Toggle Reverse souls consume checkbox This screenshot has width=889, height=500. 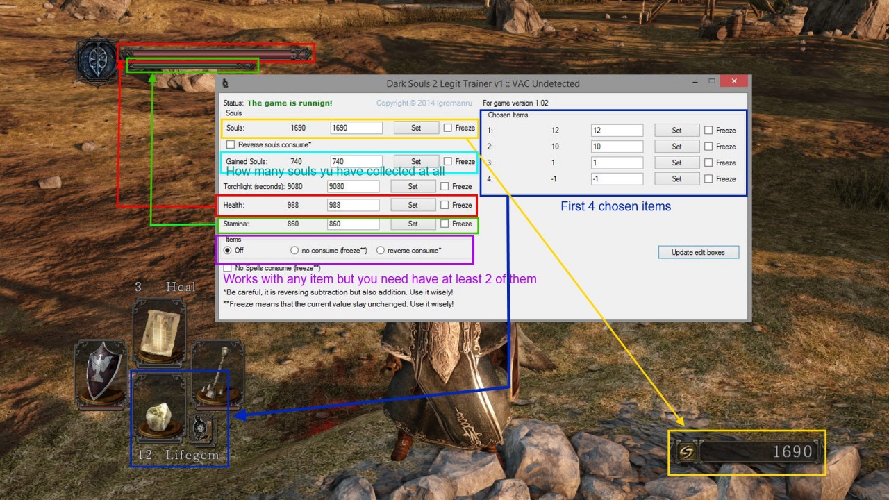tap(231, 144)
